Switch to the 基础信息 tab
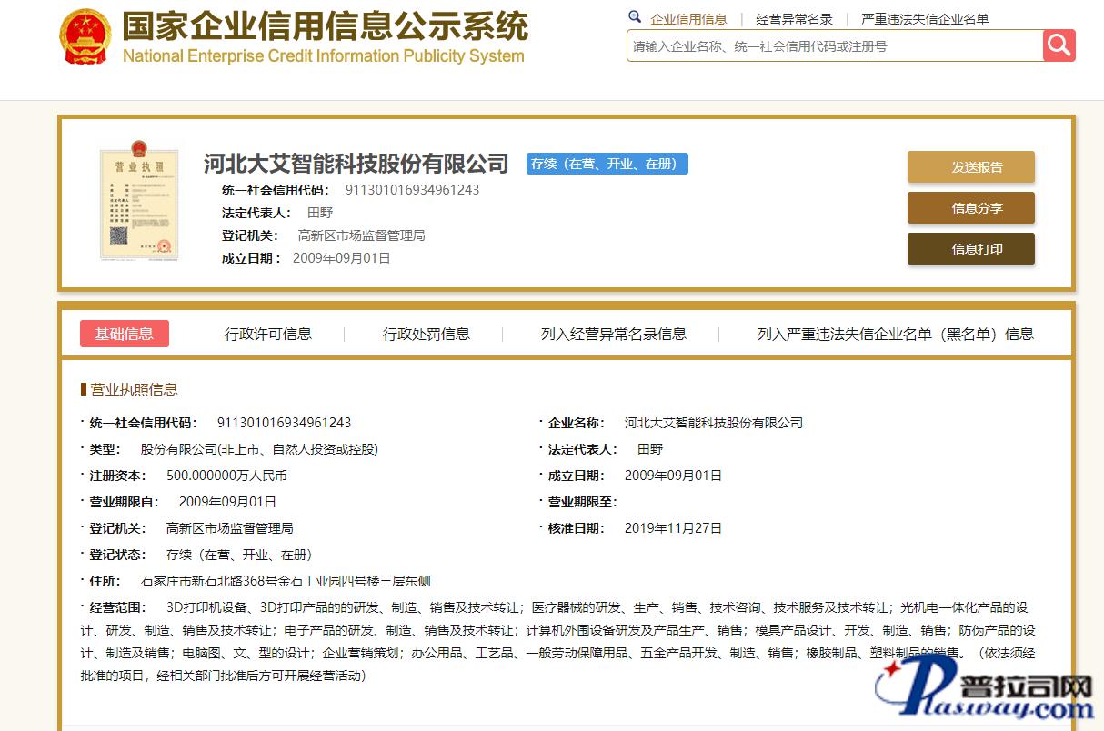Screen dimensions: 1104x731 tap(125, 334)
